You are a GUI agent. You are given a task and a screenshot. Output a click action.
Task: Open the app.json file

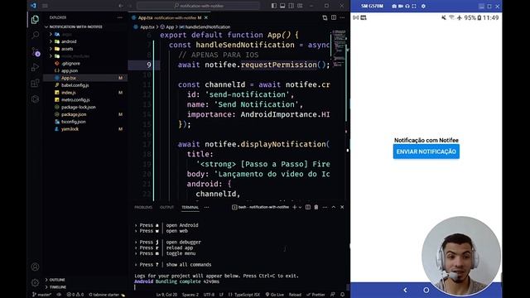pyautogui.click(x=70, y=70)
